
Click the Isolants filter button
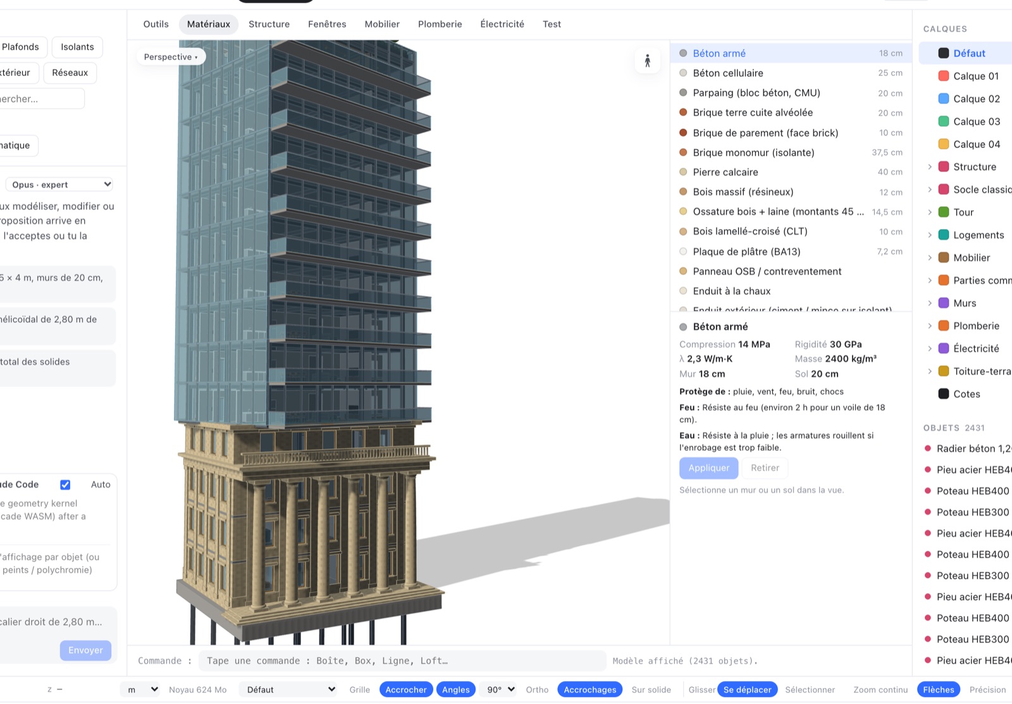click(77, 47)
